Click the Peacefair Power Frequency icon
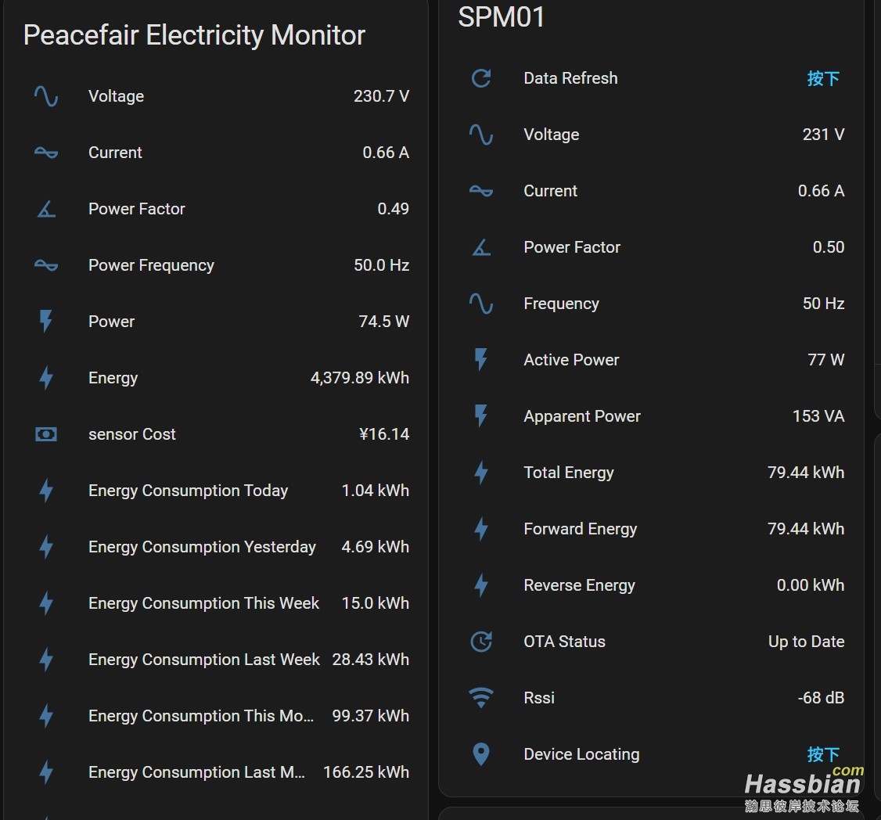881x820 pixels. [x=46, y=265]
